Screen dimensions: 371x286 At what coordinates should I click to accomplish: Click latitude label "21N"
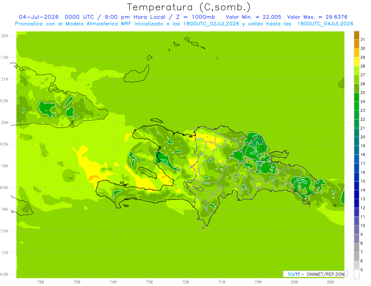pos(4,79)
